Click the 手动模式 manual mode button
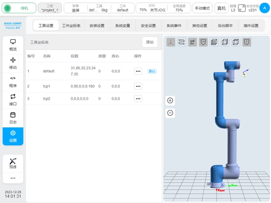 click(202, 8)
